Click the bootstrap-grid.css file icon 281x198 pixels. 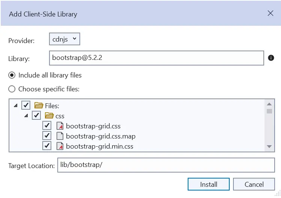click(60, 126)
